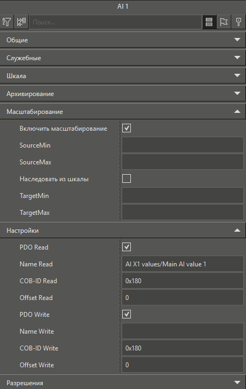Image resolution: width=246 pixels, height=389 pixels.
Task: Expand the Архивирование section
Action: [123, 93]
